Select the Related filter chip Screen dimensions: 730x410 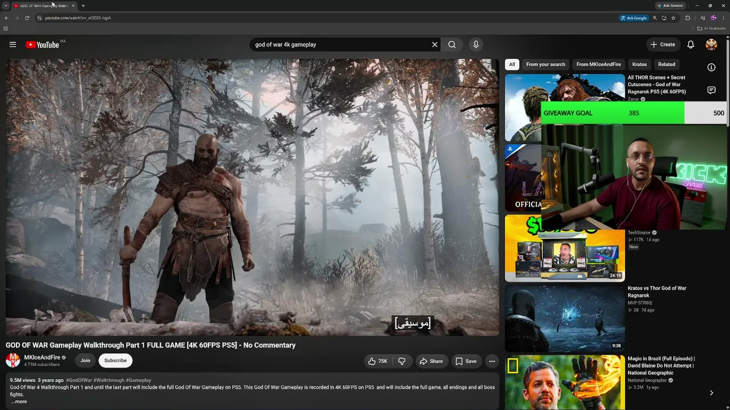(667, 64)
